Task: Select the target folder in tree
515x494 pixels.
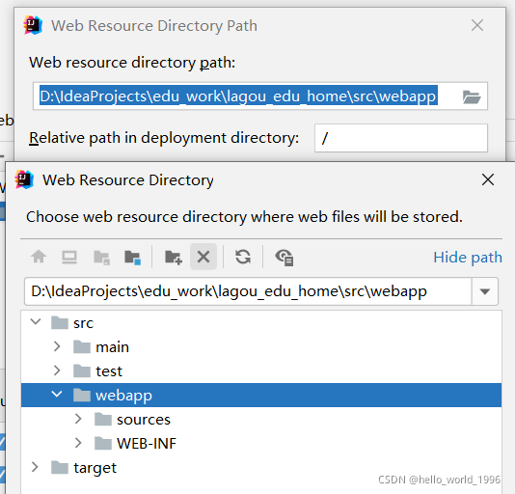Action: [x=84, y=468]
